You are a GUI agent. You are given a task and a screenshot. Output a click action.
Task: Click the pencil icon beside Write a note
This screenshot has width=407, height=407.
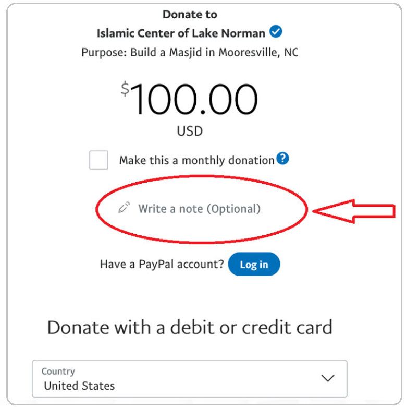pyautogui.click(x=124, y=209)
